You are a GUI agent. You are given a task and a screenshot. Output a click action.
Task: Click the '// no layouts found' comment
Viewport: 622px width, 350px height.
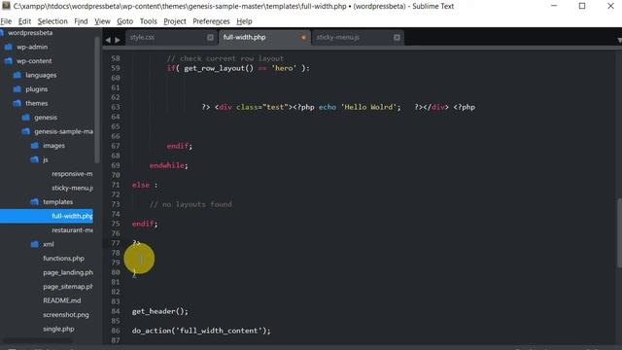coord(190,204)
